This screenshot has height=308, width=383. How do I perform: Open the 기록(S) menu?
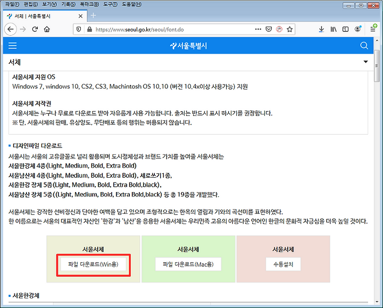point(69,4)
